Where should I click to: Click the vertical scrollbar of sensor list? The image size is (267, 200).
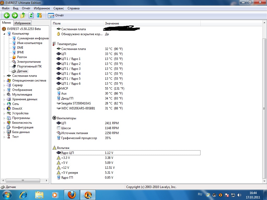264,104
